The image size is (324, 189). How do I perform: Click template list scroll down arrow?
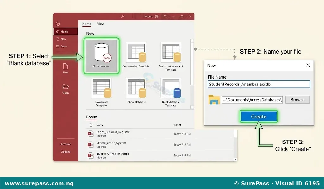[192, 107]
